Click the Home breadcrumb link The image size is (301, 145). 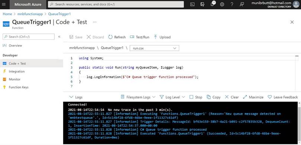tap(7, 14)
